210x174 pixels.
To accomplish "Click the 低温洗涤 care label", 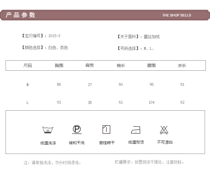I will 48,143.
